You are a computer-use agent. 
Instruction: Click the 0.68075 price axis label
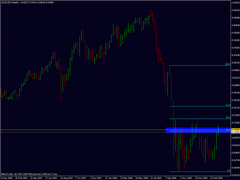pos(236,138)
